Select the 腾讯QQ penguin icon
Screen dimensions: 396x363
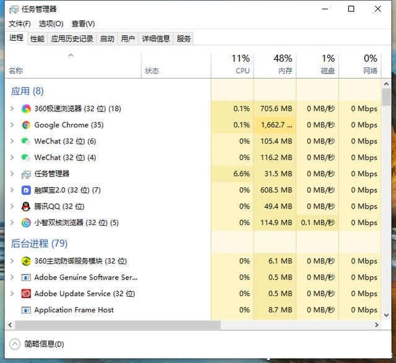pyautogui.click(x=26, y=207)
